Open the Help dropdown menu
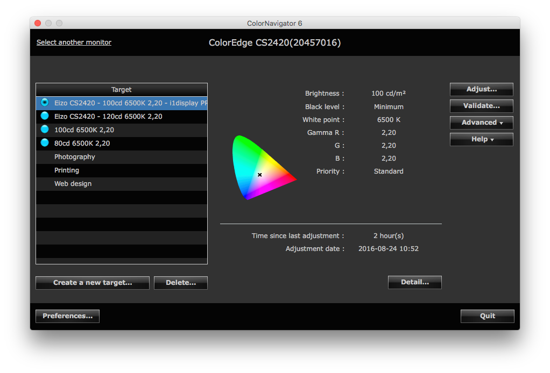This screenshot has width=550, height=373. (481, 139)
